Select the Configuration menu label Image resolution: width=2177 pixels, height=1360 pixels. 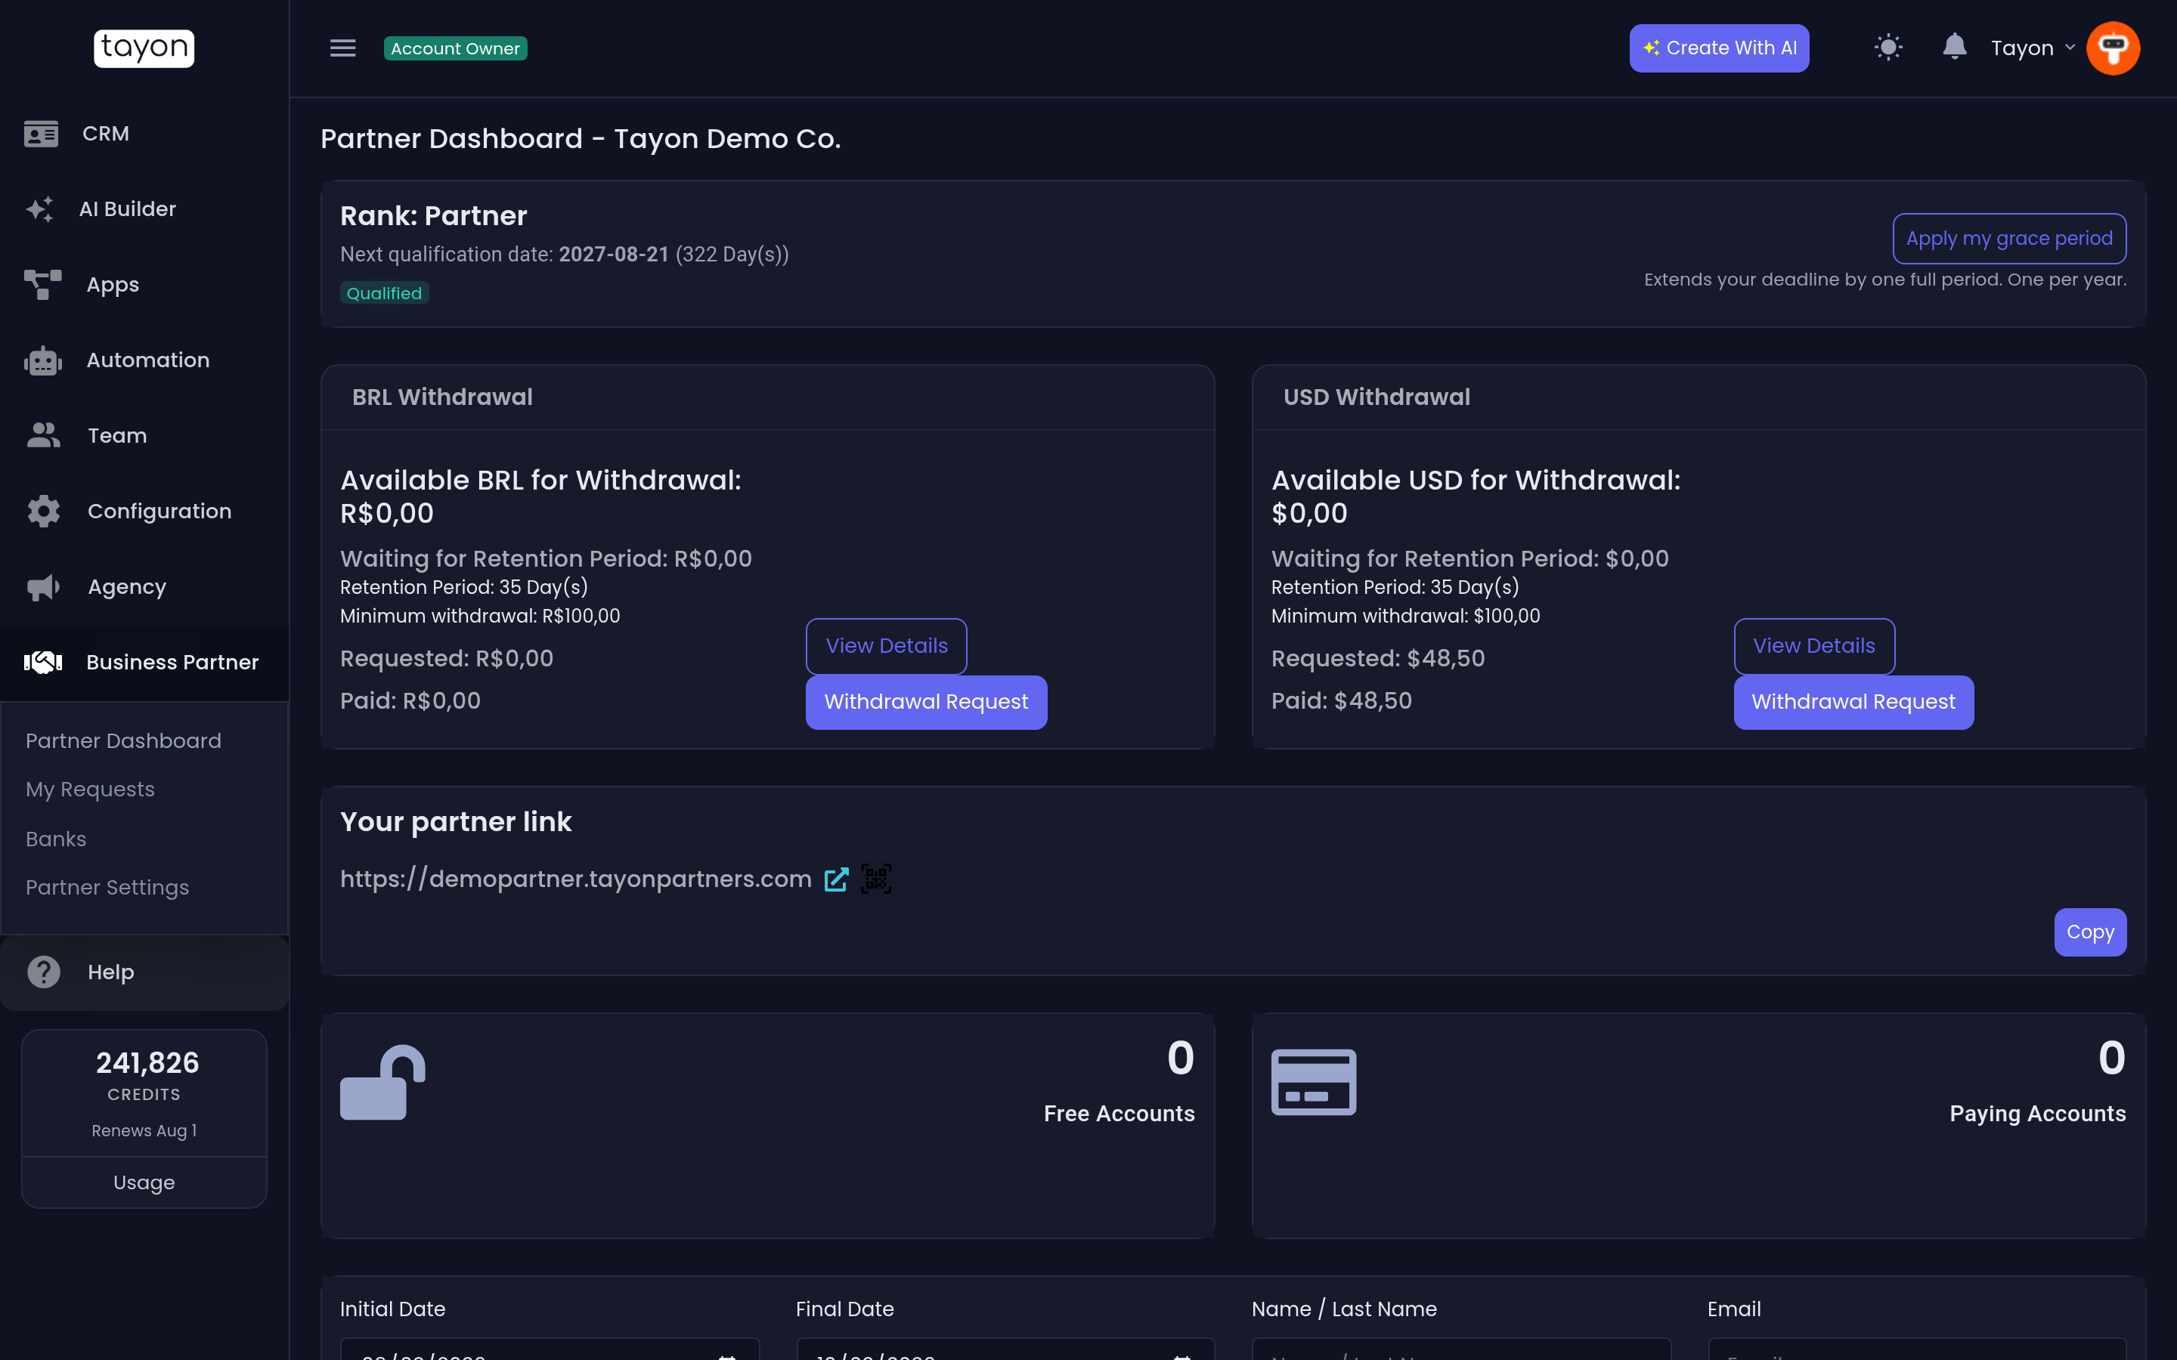pyautogui.click(x=159, y=512)
